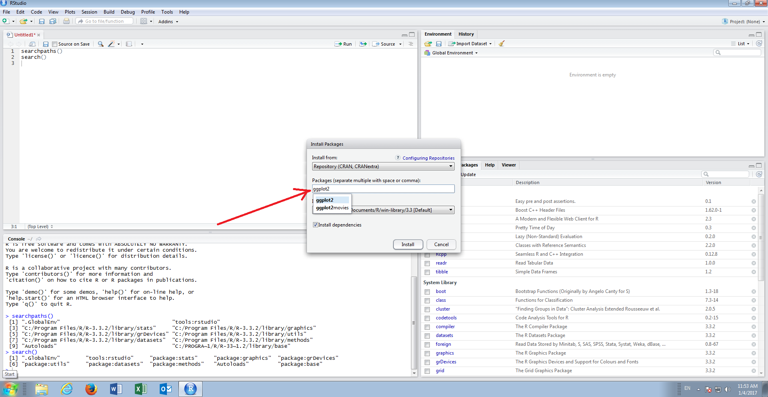This screenshot has height=397, width=768.
Task: Click the Run button in editor
Action: coord(343,44)
